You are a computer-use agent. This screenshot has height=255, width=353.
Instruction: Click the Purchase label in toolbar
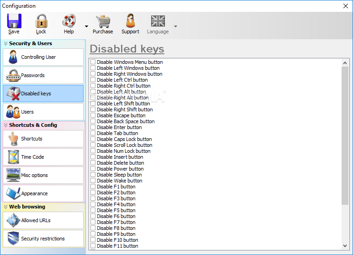(103, 31)
